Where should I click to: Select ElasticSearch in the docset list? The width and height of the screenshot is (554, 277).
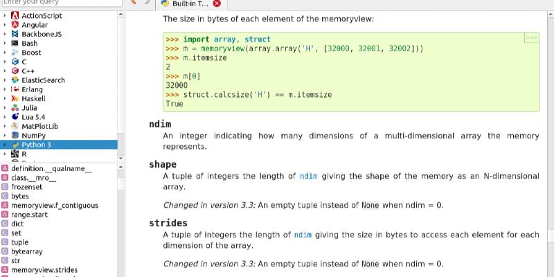[x=43, y=80]
